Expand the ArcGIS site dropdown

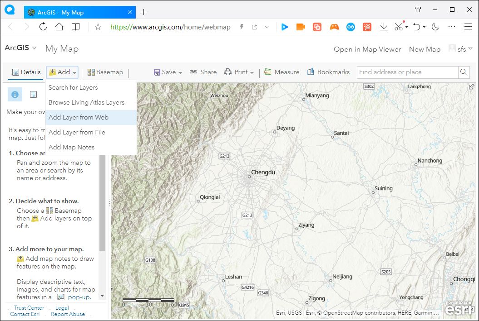tap(34, 48)
